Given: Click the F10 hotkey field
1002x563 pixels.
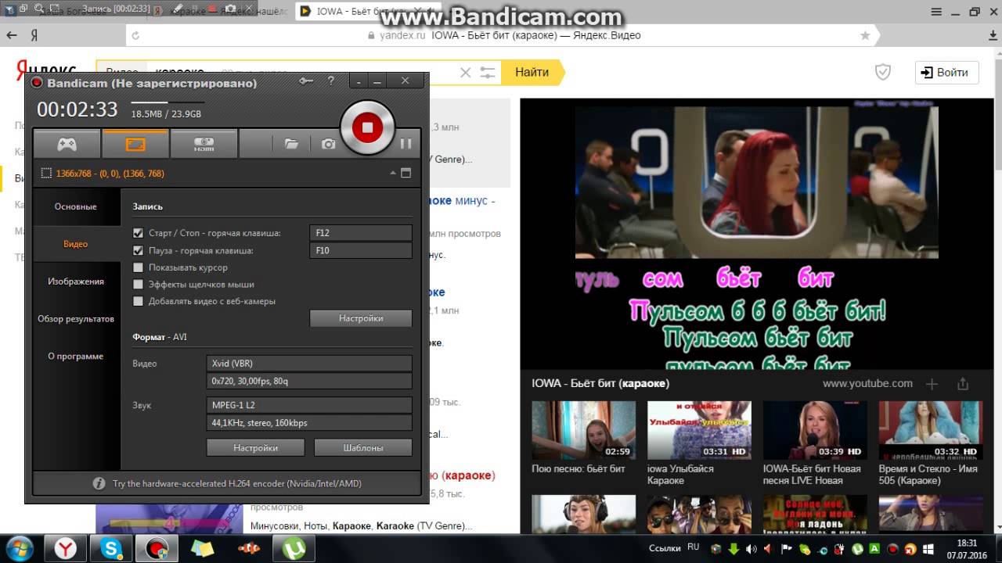Looking at the screenshot, I should [361, 250].
